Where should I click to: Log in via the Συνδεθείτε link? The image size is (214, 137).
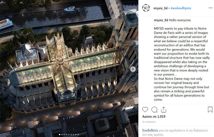pyautogui.click(x=150, y=131)
